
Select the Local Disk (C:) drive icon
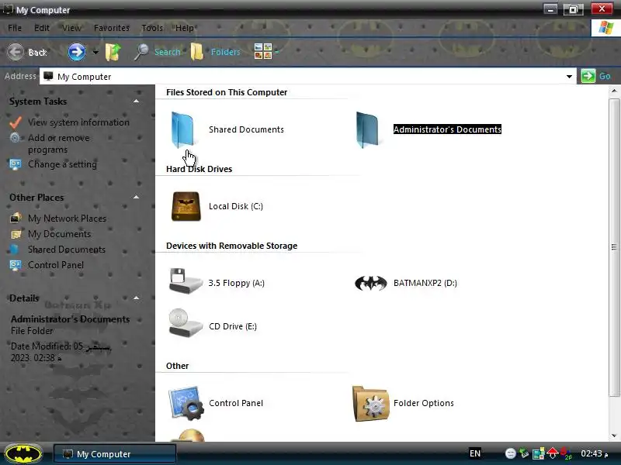tap(186, 206)
